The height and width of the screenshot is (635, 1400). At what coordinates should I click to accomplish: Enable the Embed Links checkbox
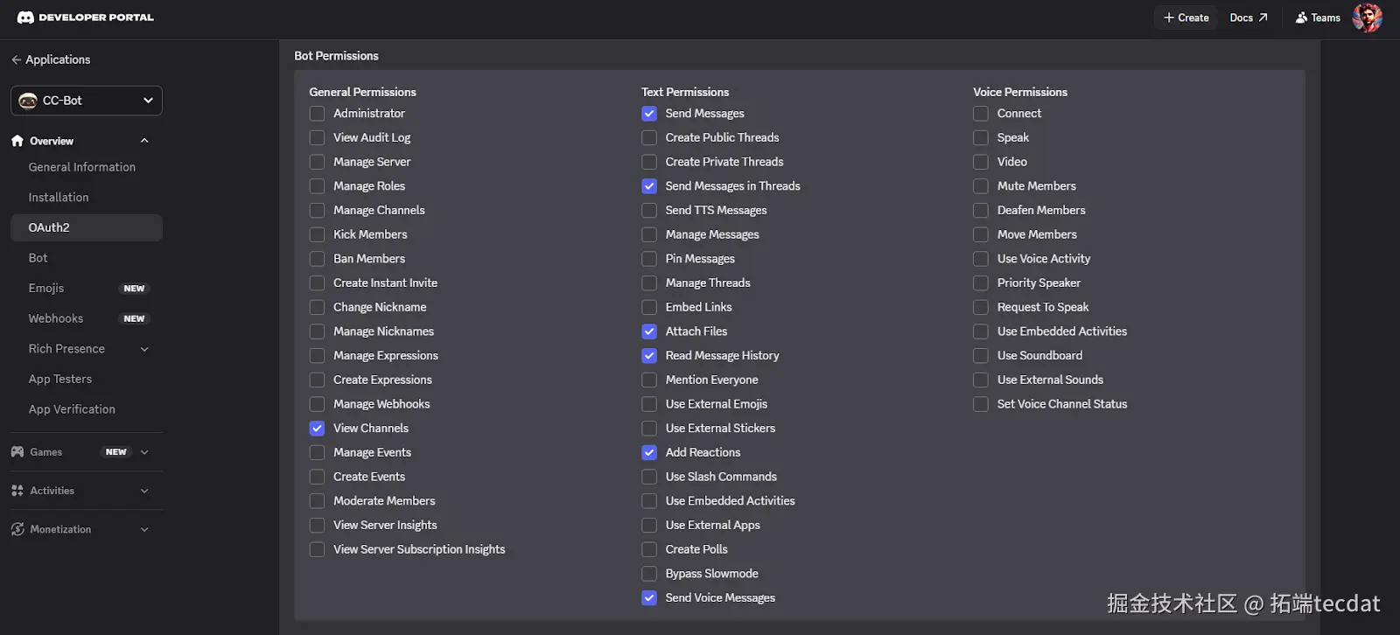click(649, 307)
